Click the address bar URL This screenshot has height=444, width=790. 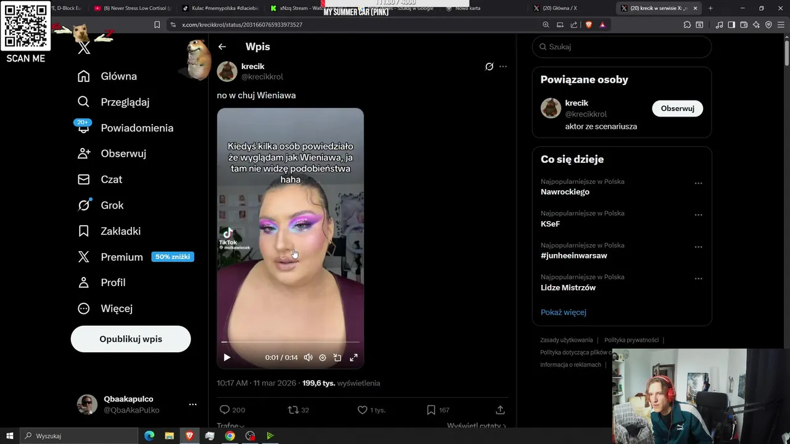point(242,25)
